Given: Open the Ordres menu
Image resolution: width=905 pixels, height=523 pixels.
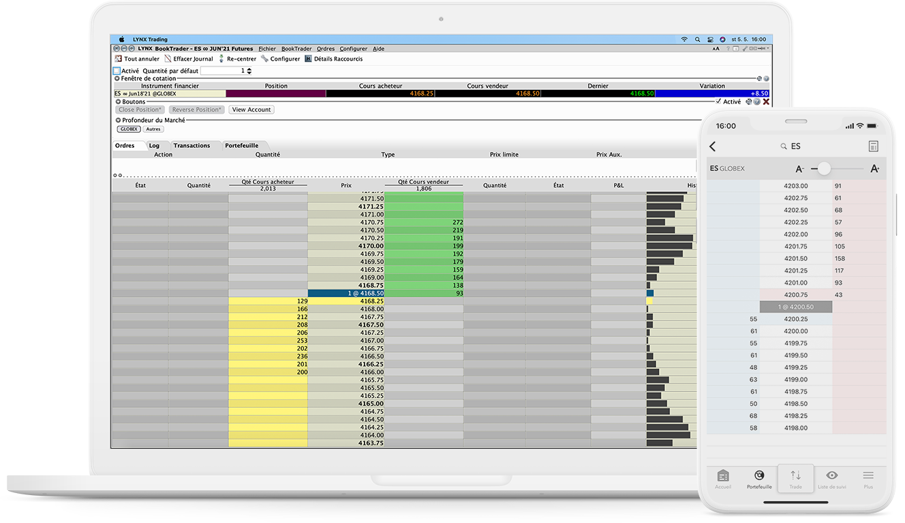Looking at the screenshot, I should tap(326, 49).
